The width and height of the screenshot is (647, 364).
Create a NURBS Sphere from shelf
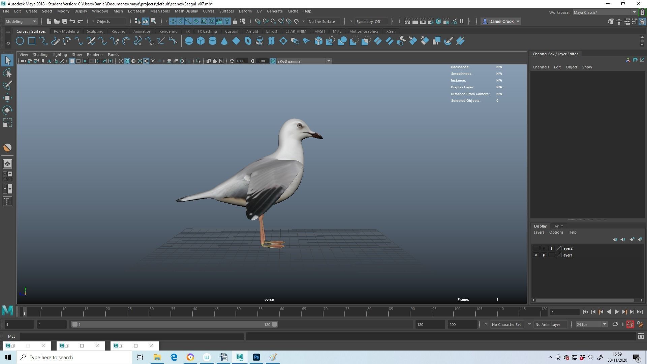189,41
